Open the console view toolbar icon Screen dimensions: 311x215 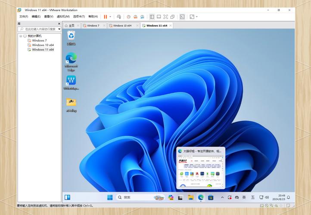[182, 17]
